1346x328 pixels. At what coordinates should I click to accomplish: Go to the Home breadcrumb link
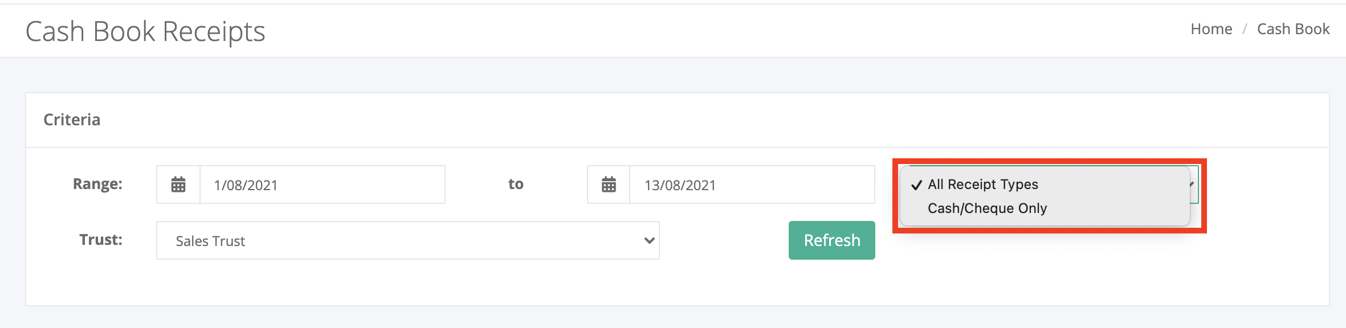click(1212, 29)
